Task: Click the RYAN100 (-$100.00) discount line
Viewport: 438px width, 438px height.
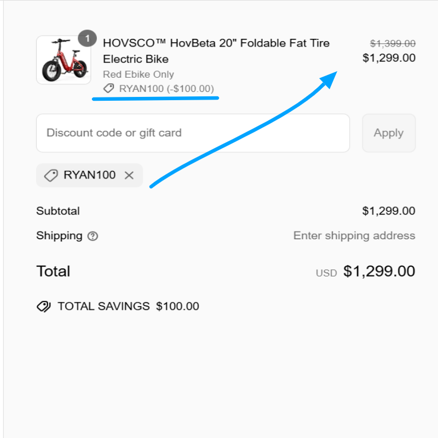Action: click(x=166, y=88)
